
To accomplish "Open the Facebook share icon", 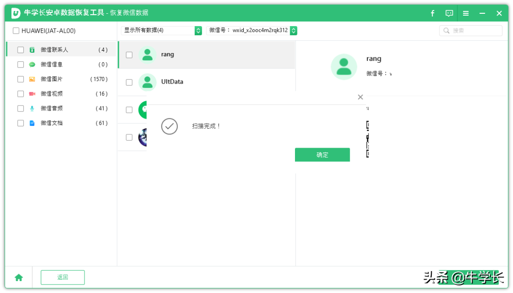I will coord(433,13).
